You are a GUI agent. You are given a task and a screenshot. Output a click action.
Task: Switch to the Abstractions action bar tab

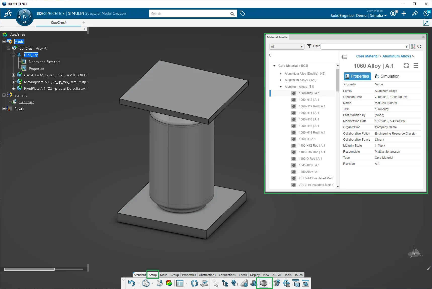(x=207, y=275)
